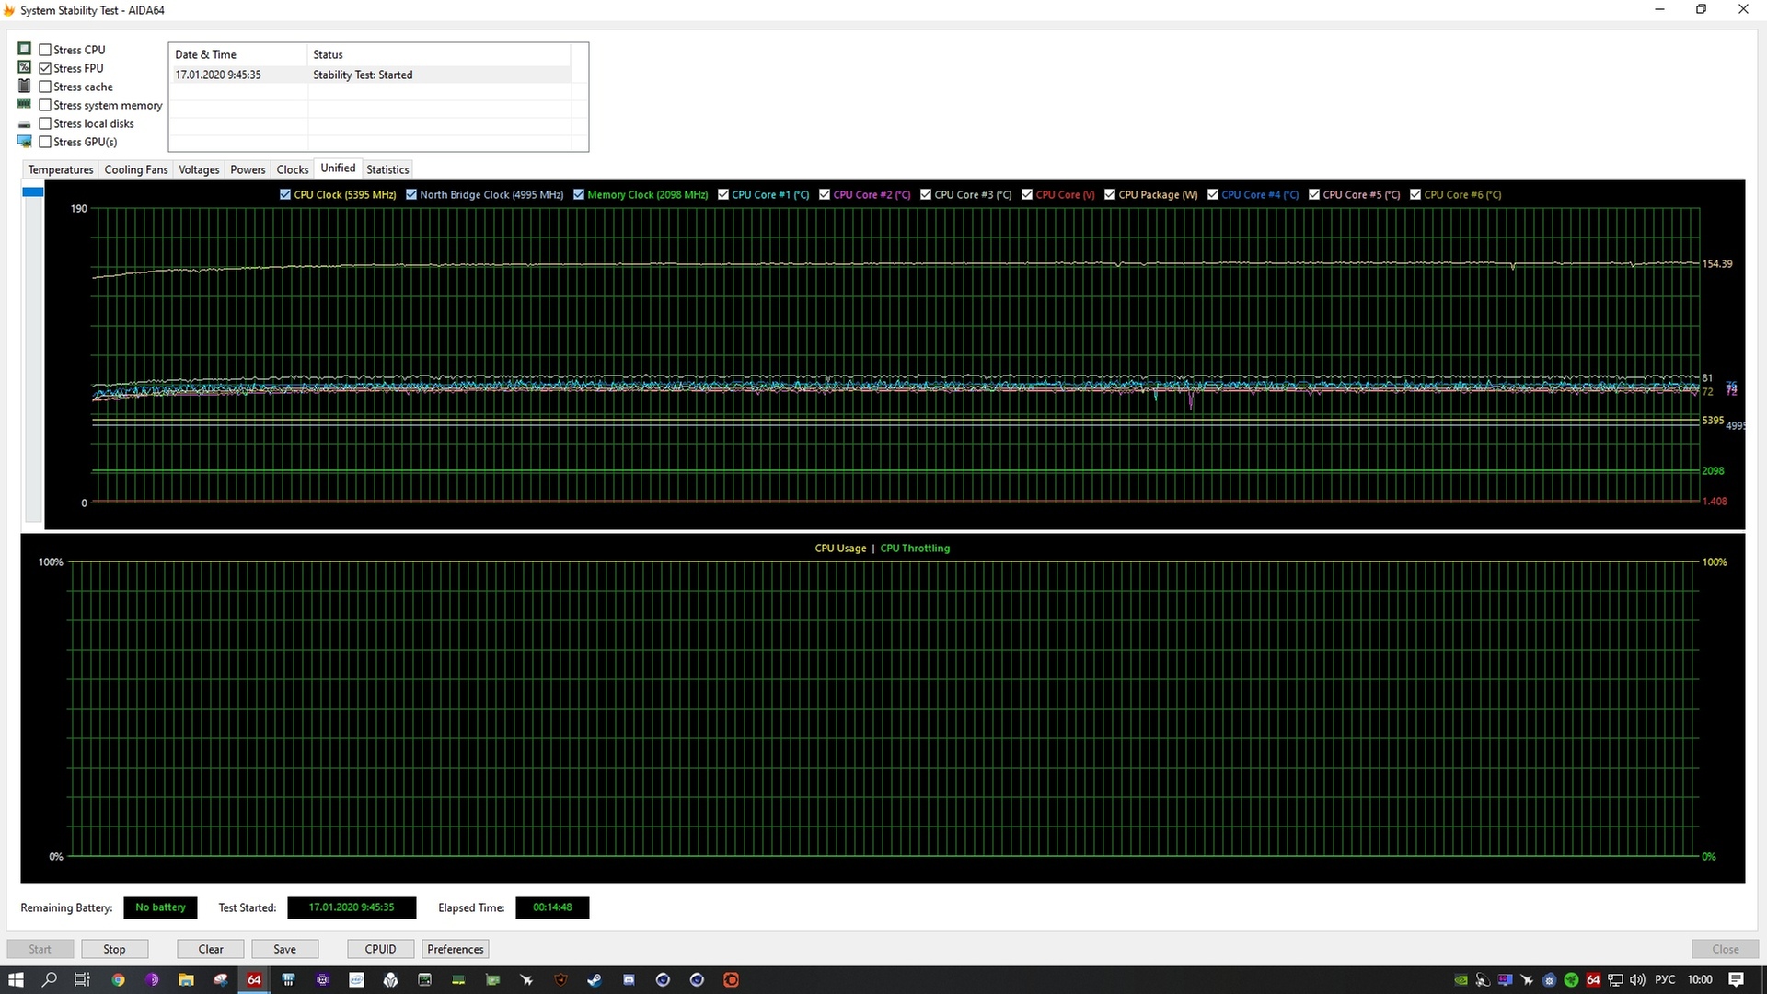Open Razer tray icon
1767x994 pixels.
point(1571,979)
